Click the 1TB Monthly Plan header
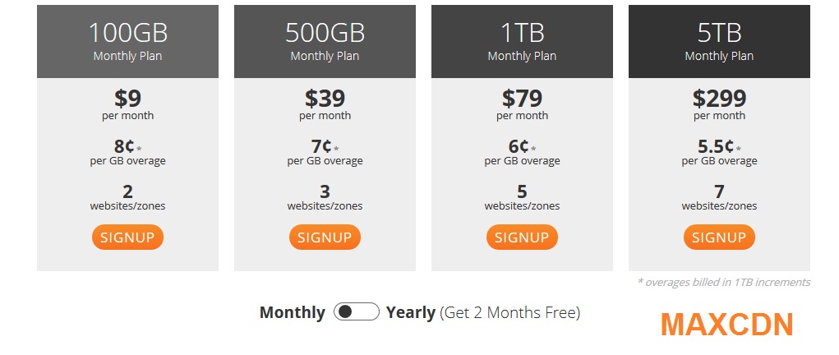Viewport: 839px width, 355px height. click(522, 42)
